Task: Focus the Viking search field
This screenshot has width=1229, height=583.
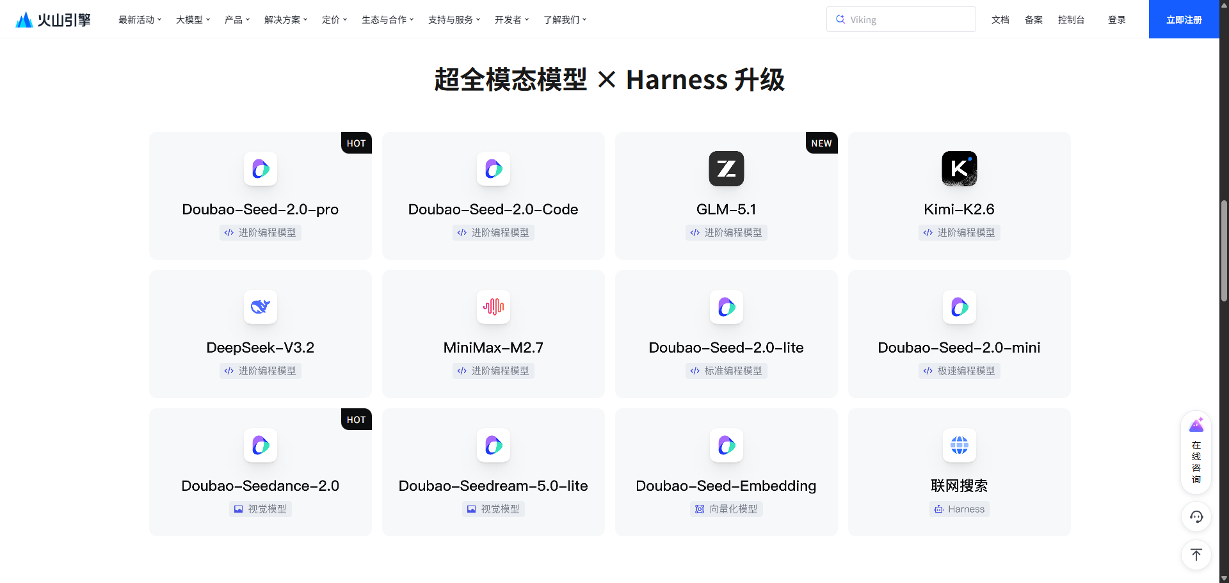Action: click(x=901, y=19)
